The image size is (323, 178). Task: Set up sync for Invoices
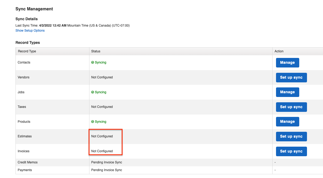[x=291, y=151]
